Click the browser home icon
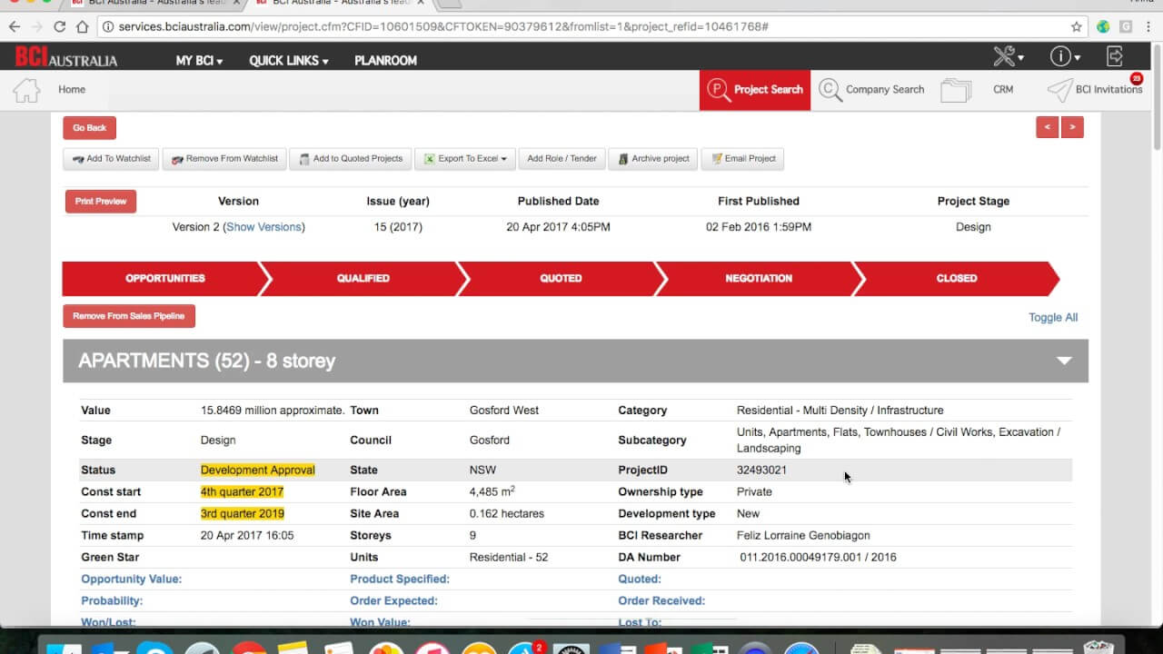This screenshot has width=1163, height=654. point(82,26)
